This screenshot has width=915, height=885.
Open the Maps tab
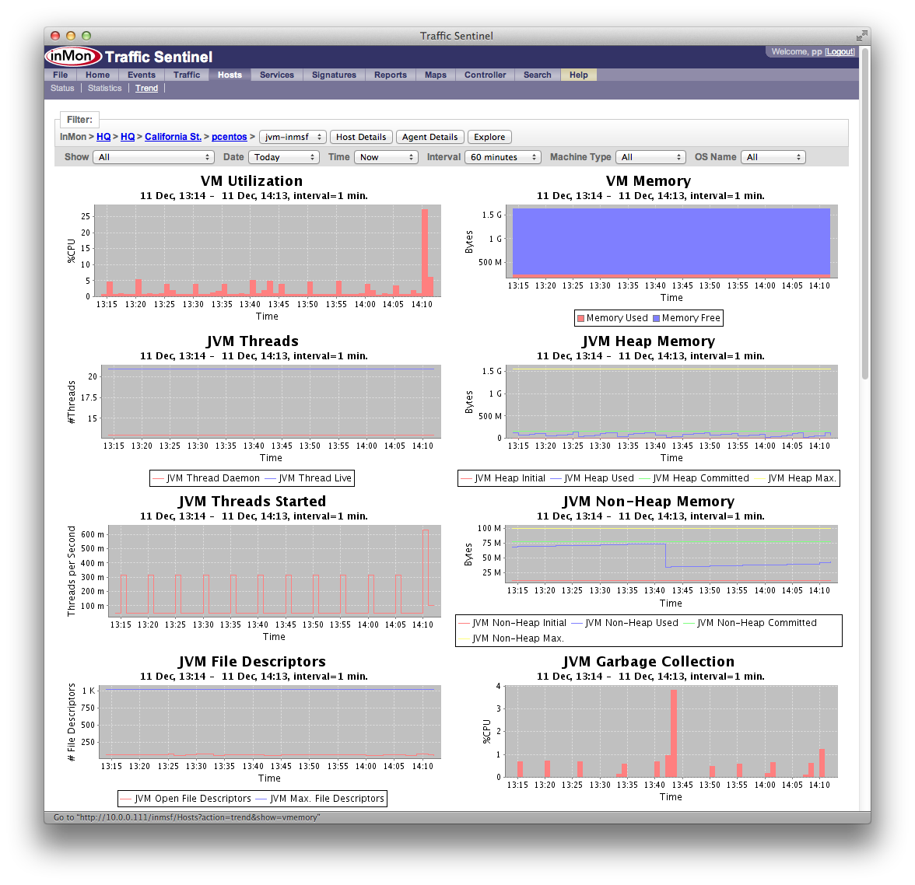(x=436, y=75)
